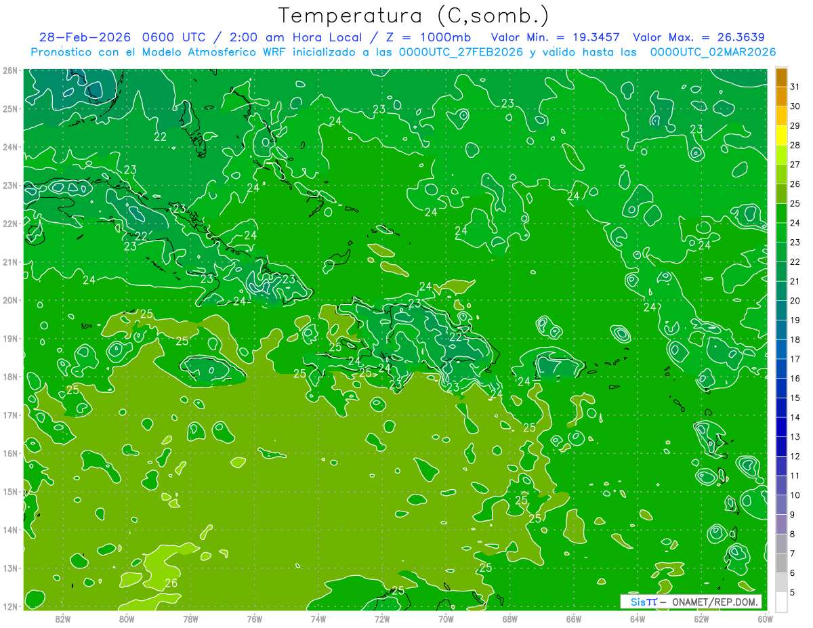Click the 24N latitude axis label
Screen dimensions: 813x628
coord(9,147)
